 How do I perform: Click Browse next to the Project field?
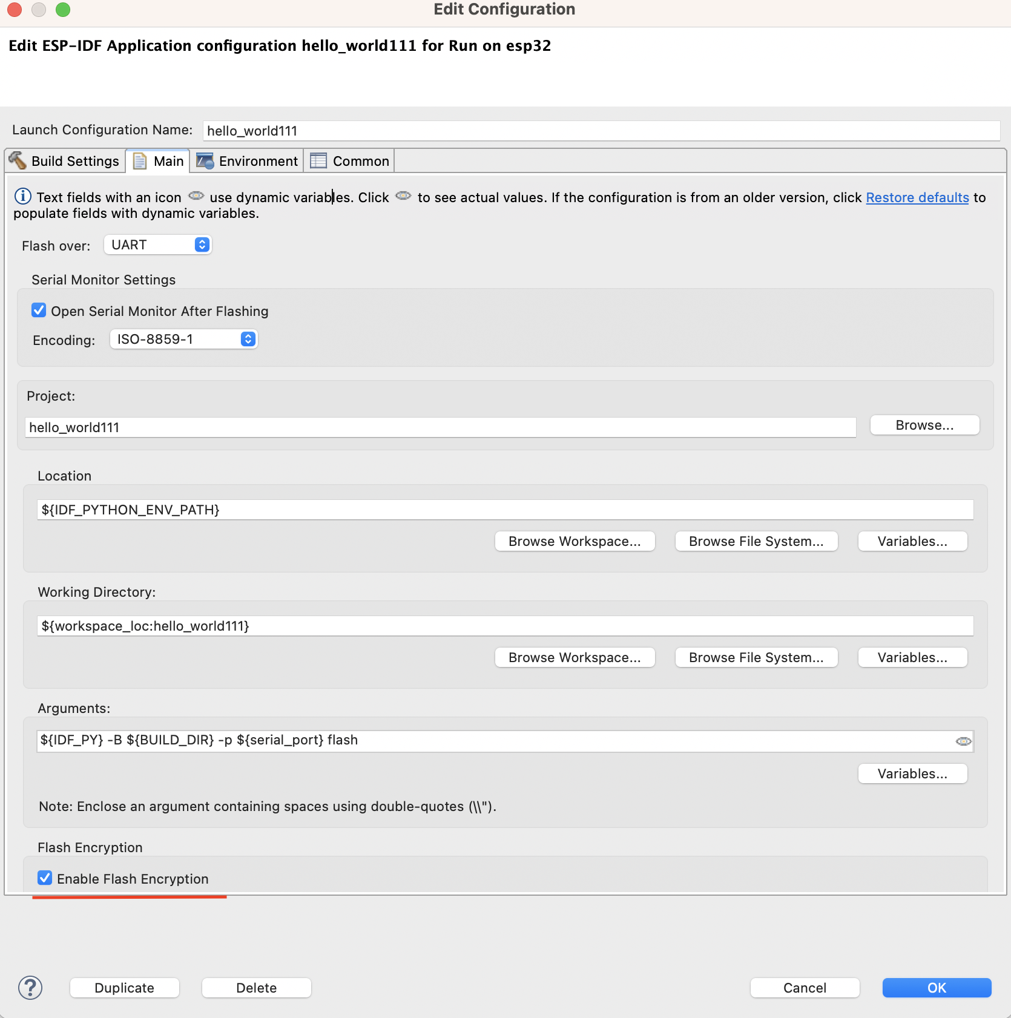(924, 425)
